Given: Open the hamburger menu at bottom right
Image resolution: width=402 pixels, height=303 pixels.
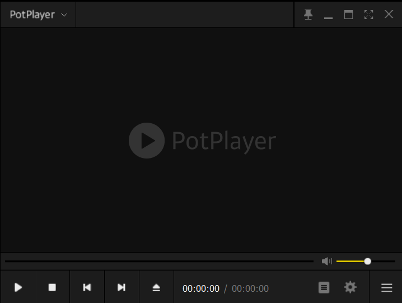Looking at the screenshot, I should [x=387, y=288].
